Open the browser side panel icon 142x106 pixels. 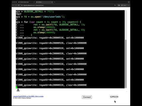[119, 5]
